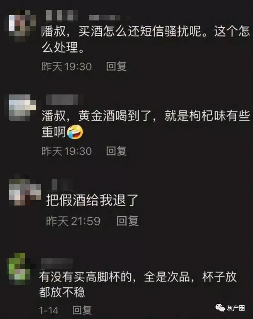Open the green avatar of the fourth commenter
Screen dimensions: 253x319
tap(18, 269)
